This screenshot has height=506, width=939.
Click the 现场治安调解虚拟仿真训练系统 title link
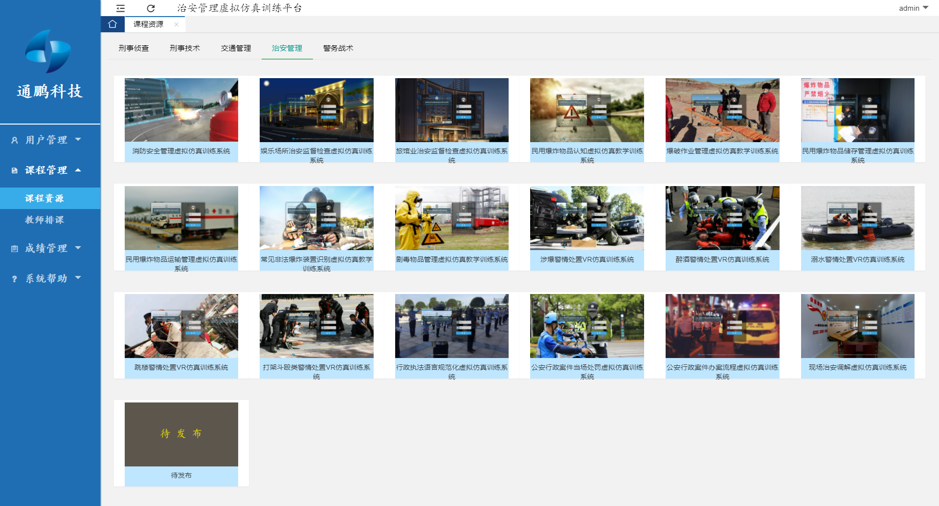pyautogui.click(x=857, y=367)
